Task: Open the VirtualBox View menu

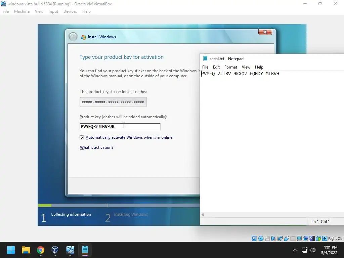Action: 39,11
